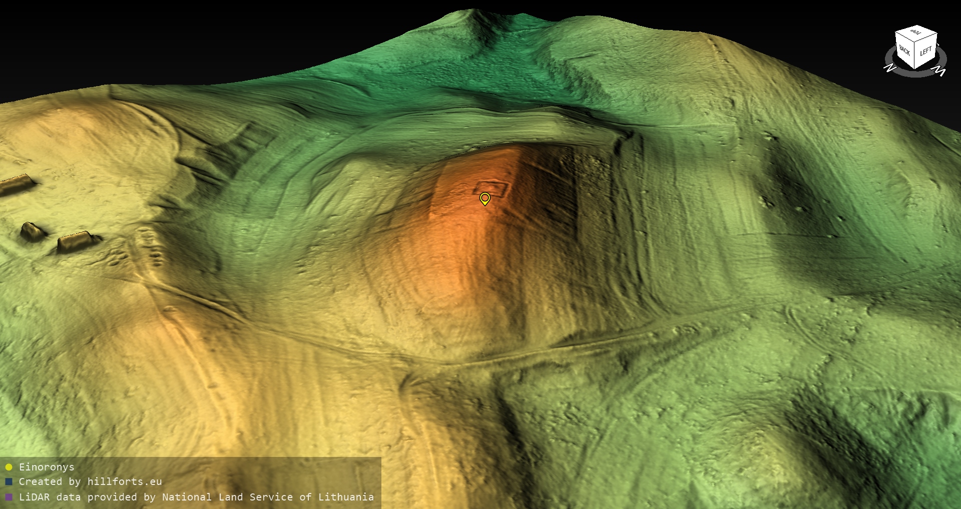
Task: Click the purple square legend marker
Action: pos(9,497)
